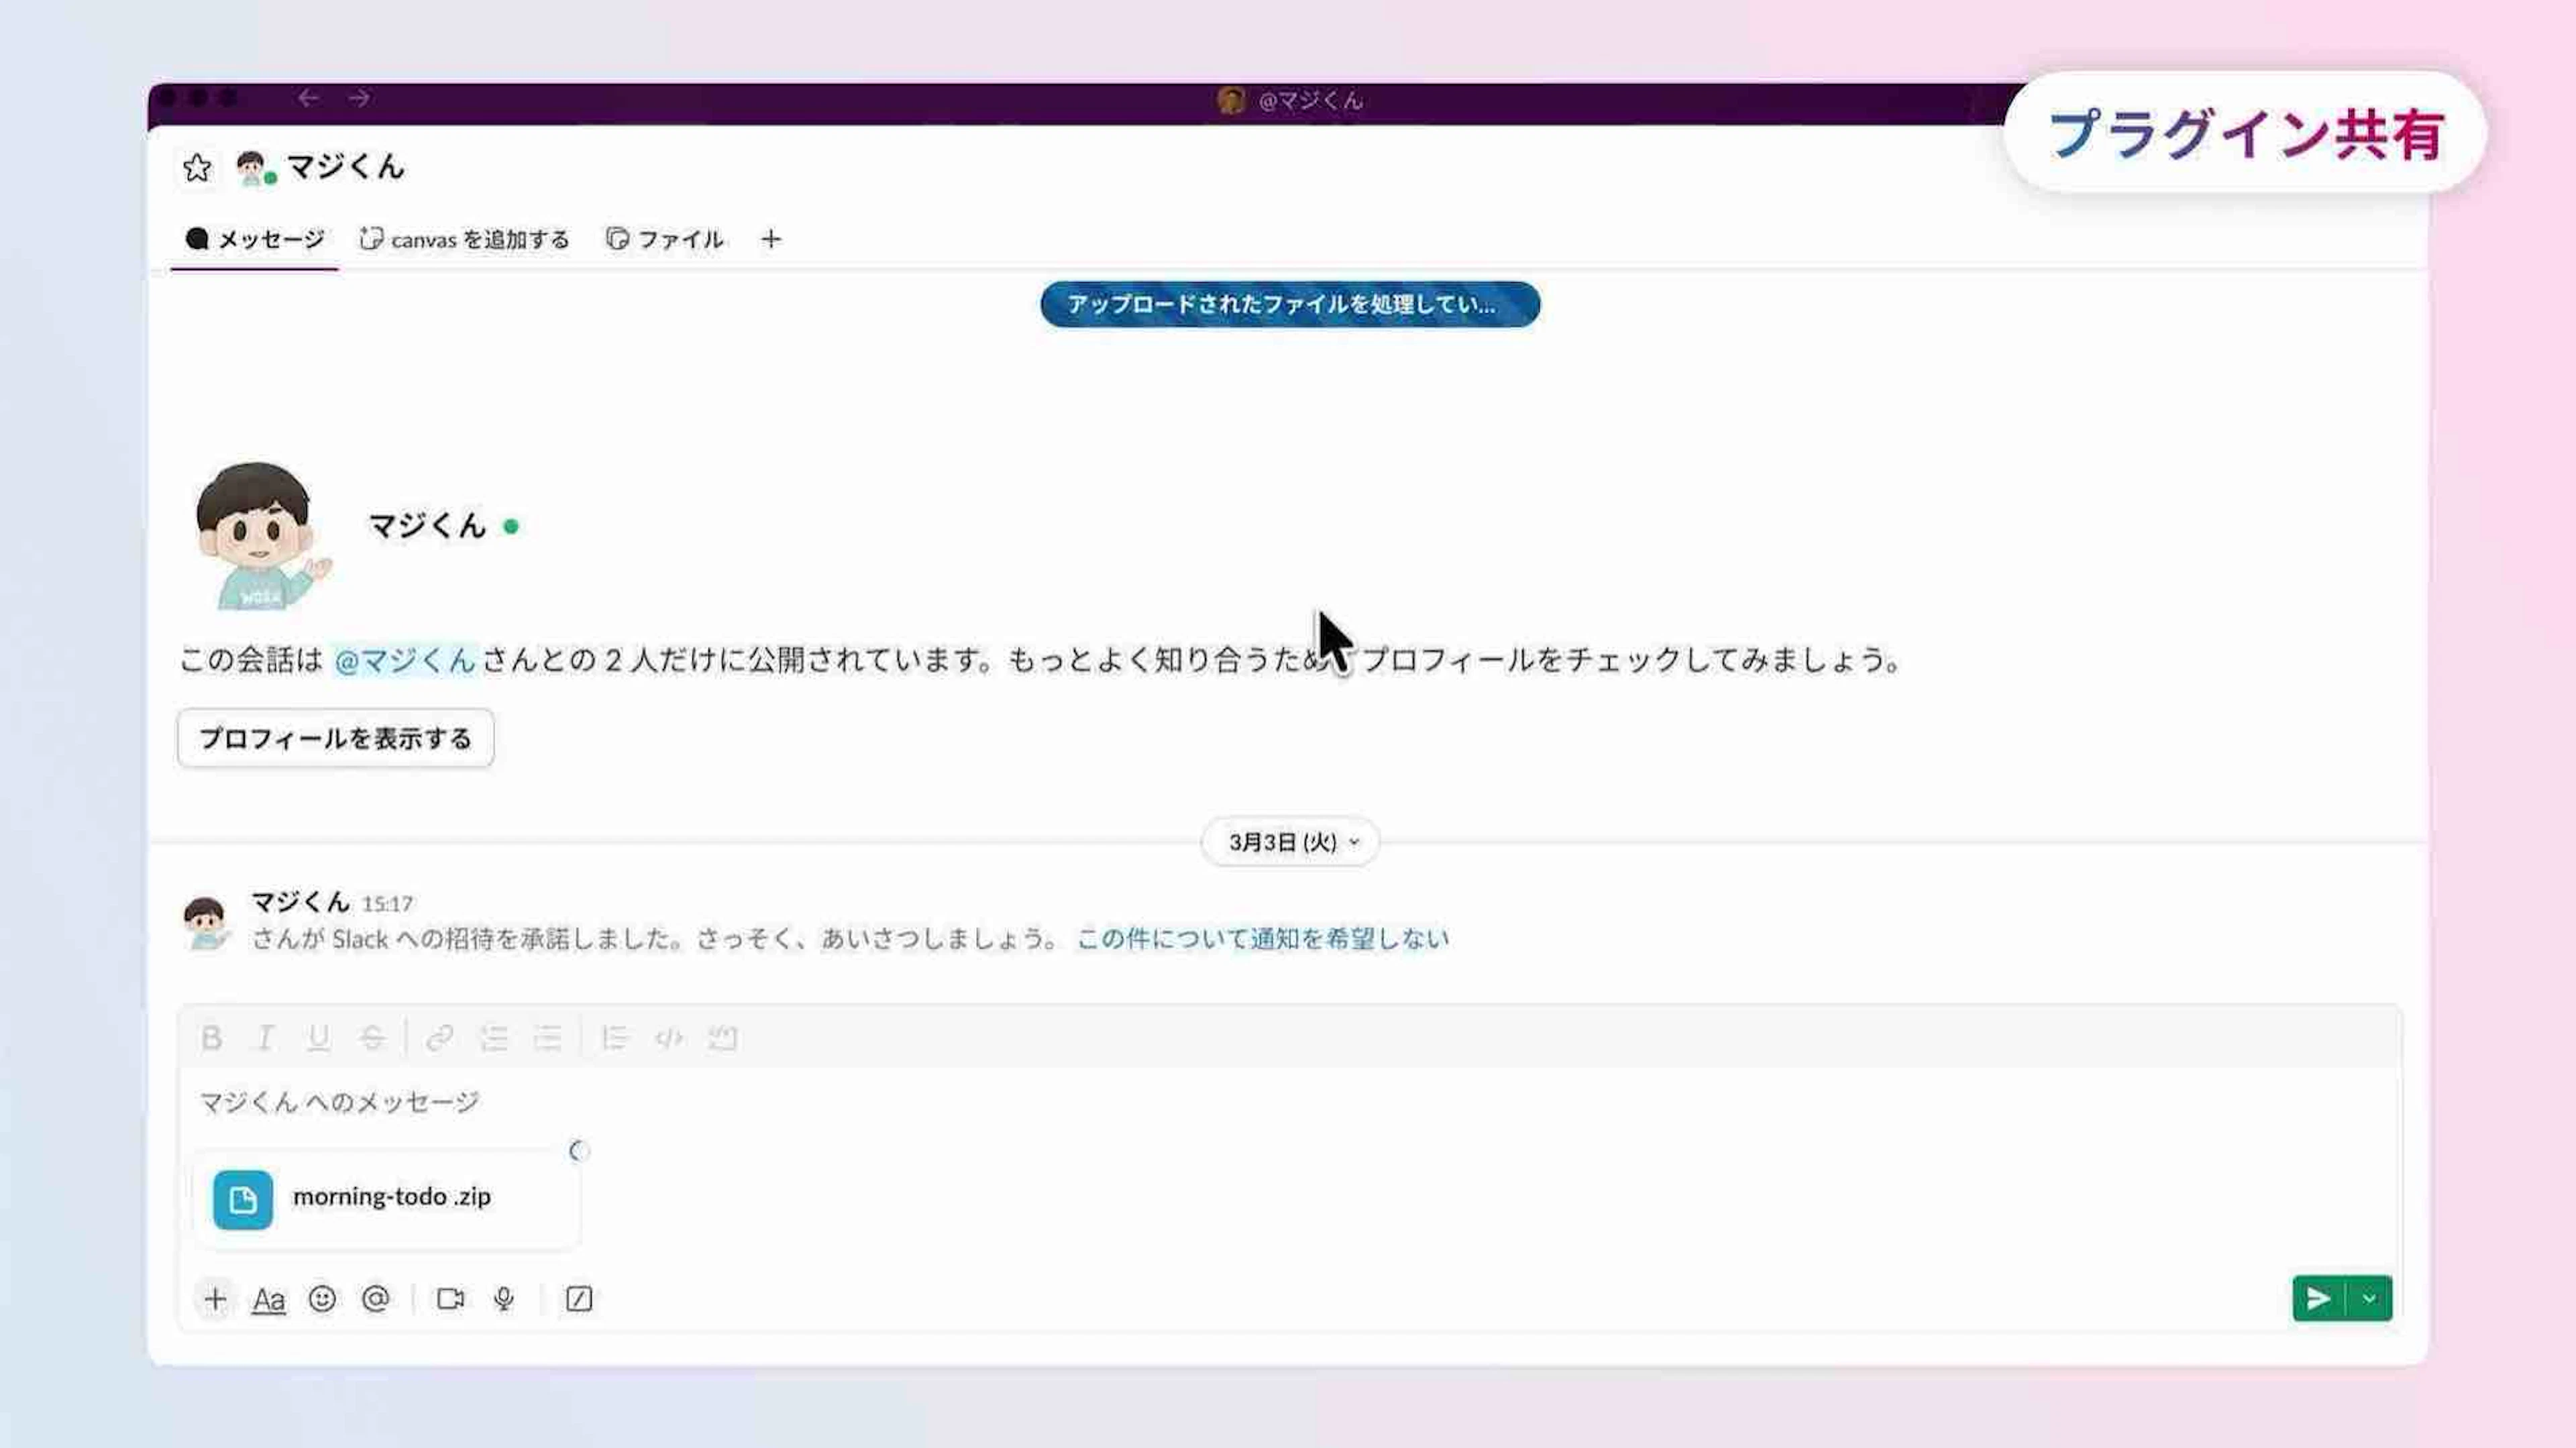This screenshot has width=2576, height=1448.
Task: Click この件について通知を希望しない link
Action: (1262, 938)
